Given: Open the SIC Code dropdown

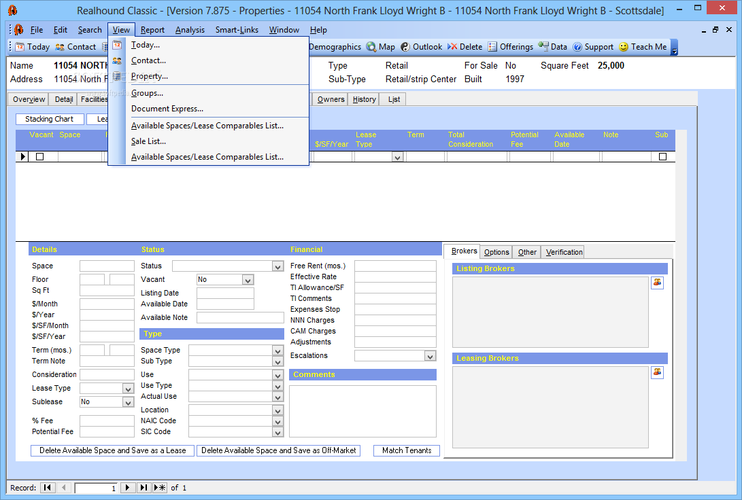Looking at the screenshot, I should point(278,433).
